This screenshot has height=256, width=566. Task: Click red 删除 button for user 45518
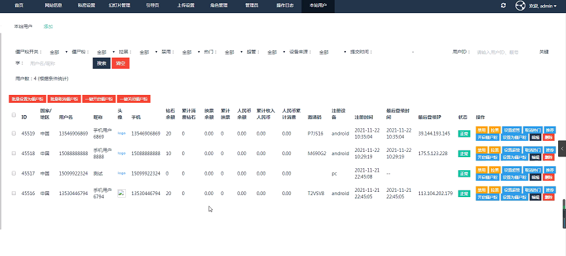(x=548, y=157)
